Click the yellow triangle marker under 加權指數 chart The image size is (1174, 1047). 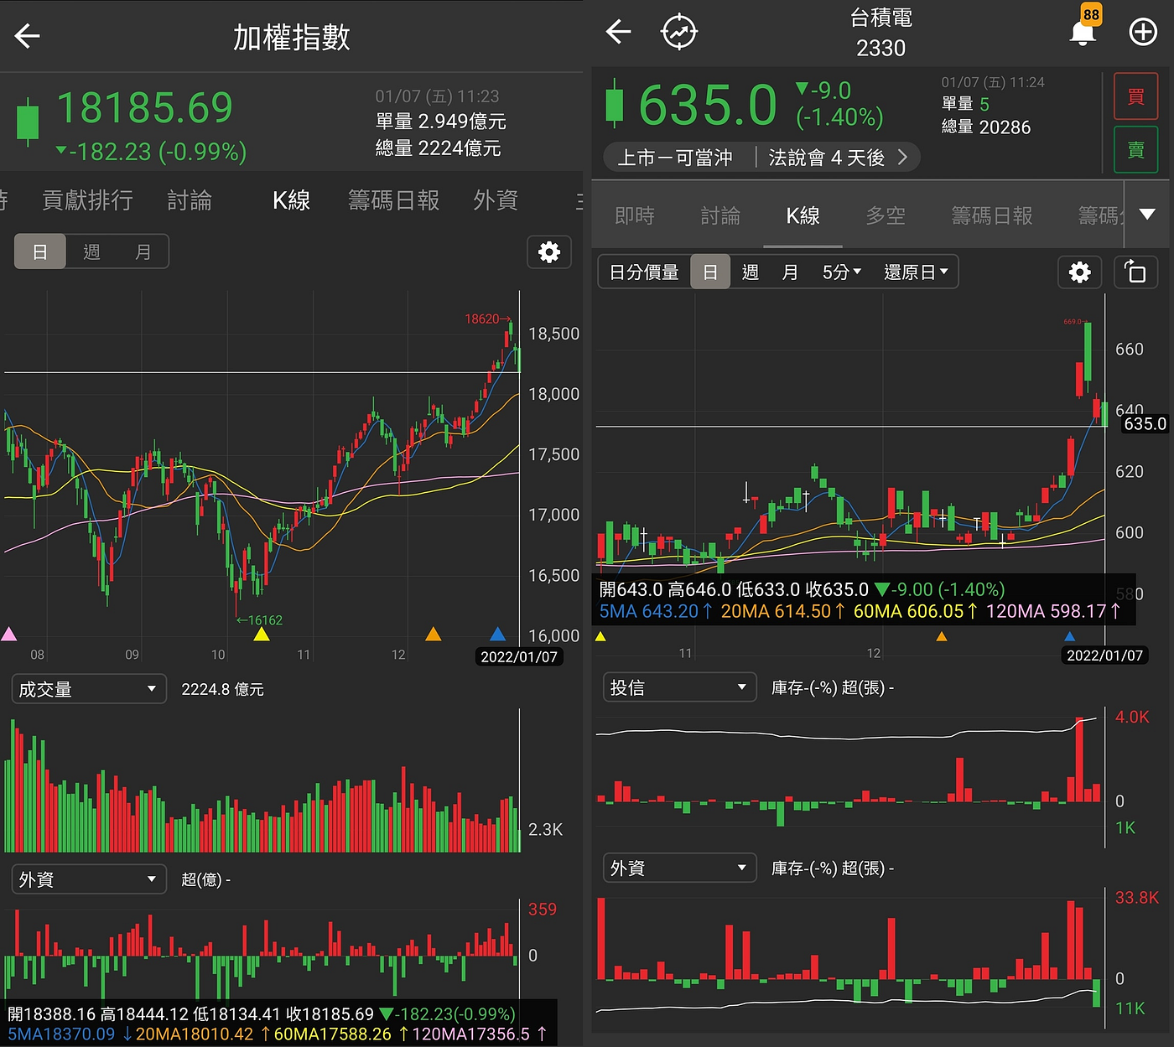(x=262, y=634)
